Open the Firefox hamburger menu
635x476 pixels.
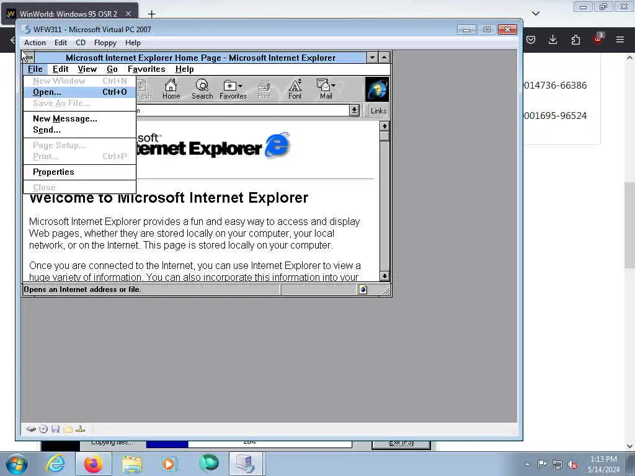point(620,40)
